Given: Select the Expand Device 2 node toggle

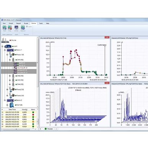Looking at the screenshot, I should [x=5, y=100].
